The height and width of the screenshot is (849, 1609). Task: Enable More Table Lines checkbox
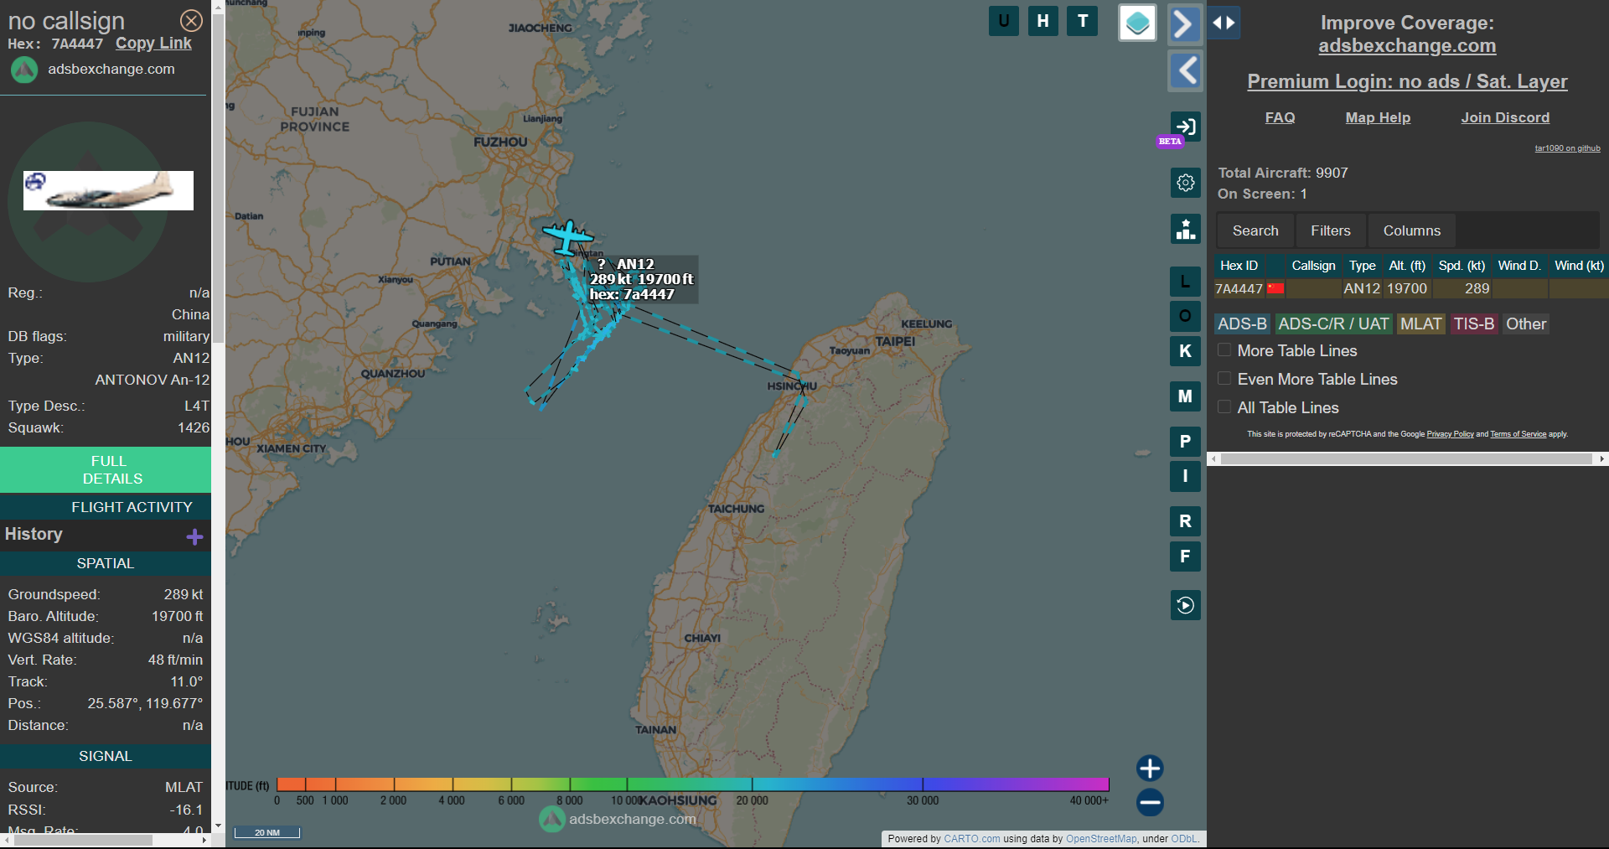tap(1224, 350)
